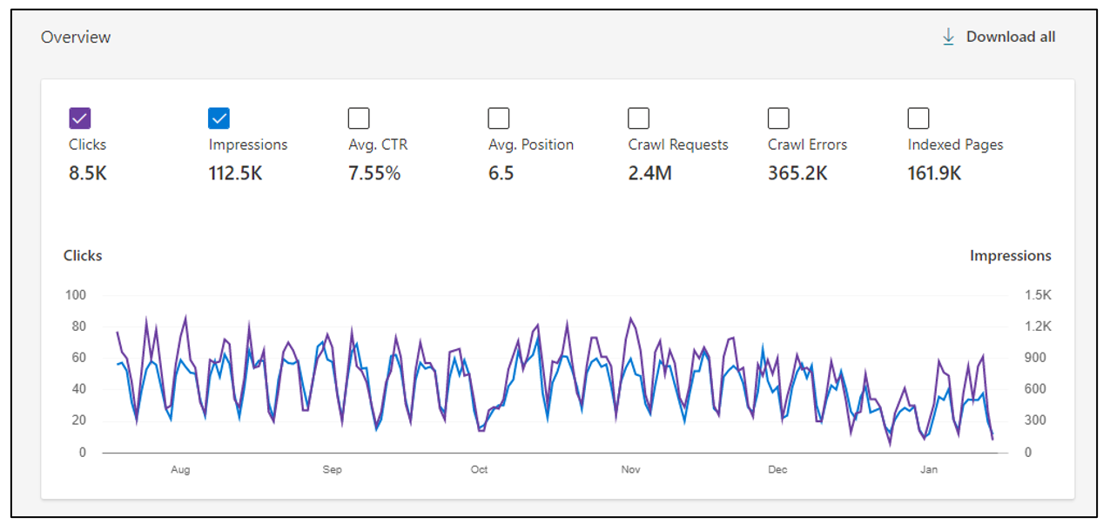Click the Download all link

(x=1011, y=37)
